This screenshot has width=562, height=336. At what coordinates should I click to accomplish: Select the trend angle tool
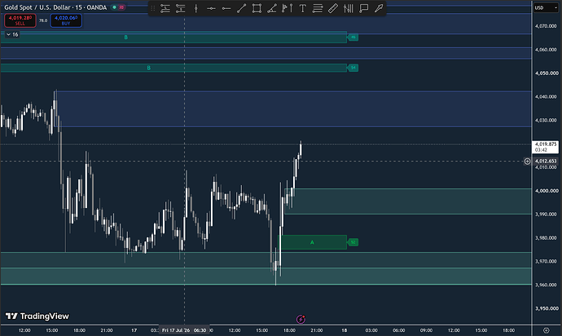click(272, 8)
